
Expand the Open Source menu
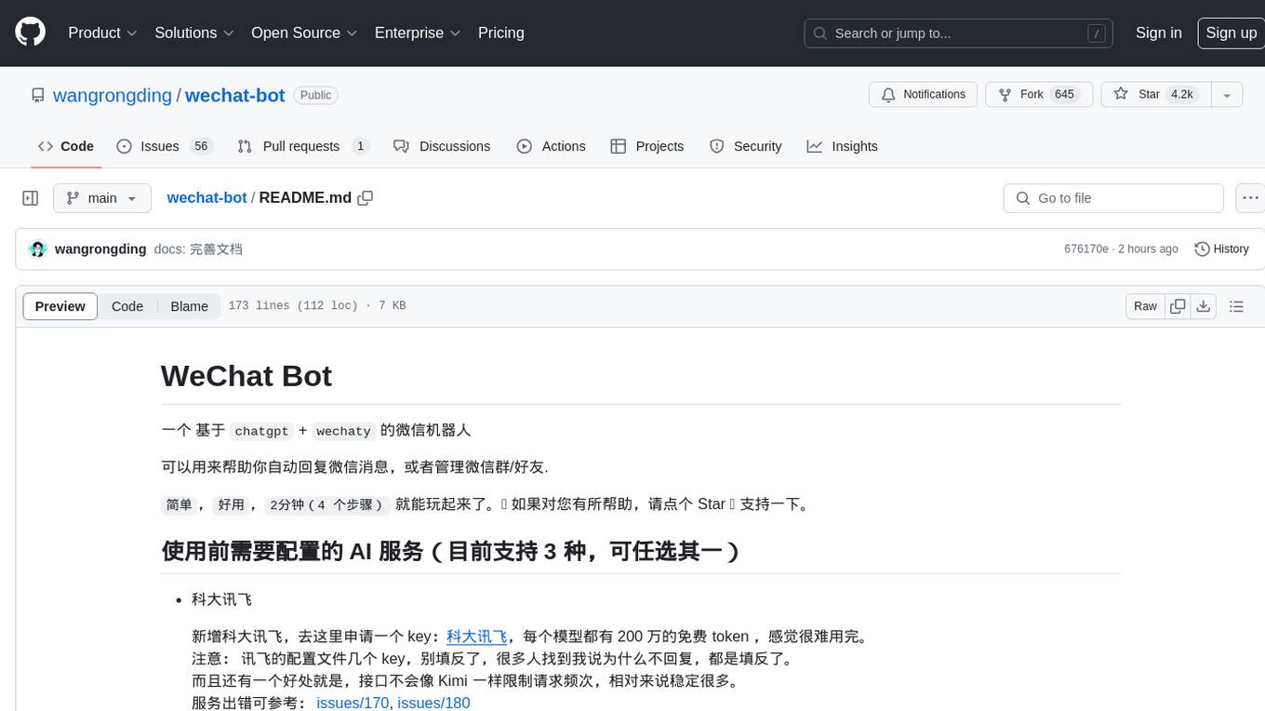coord(304,33)
